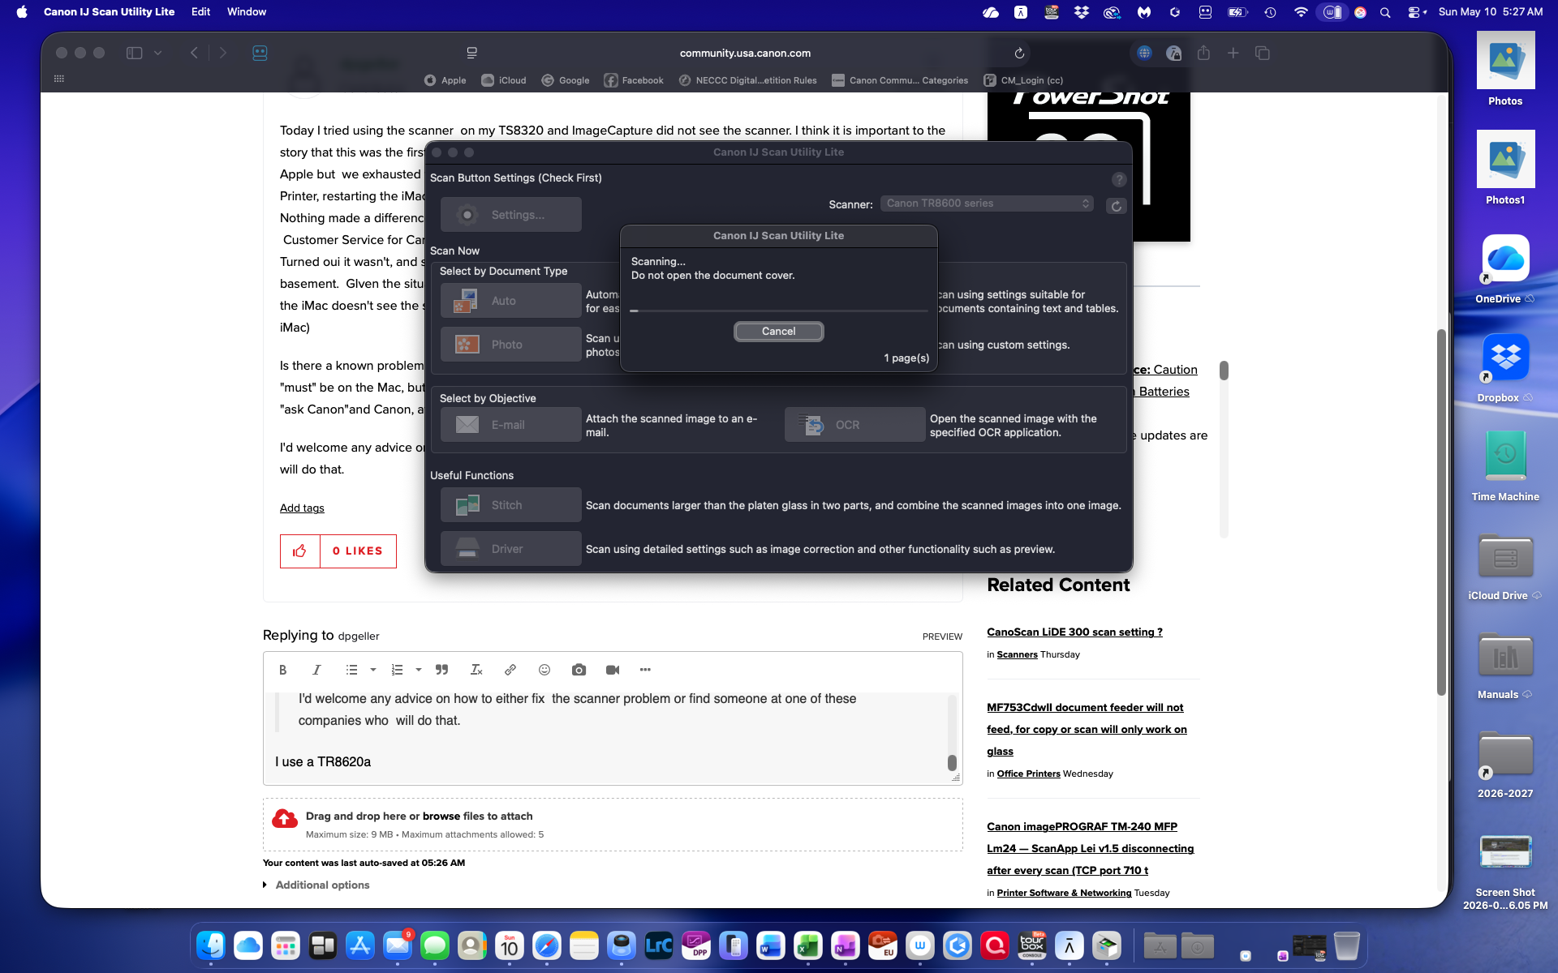The width and height of the screenshot is (1558, 973).
Task: Open the Manuals folder on desktop
Action: coord(1505,664)
